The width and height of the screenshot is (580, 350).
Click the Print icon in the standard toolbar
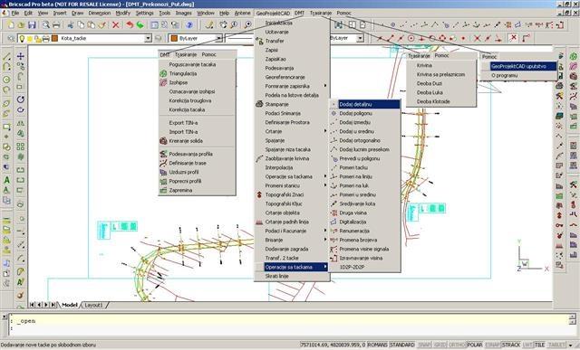[56, 25]
